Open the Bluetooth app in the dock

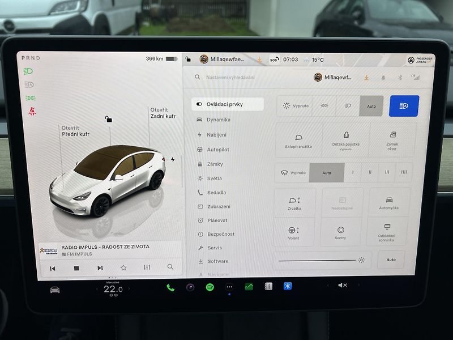288,286
